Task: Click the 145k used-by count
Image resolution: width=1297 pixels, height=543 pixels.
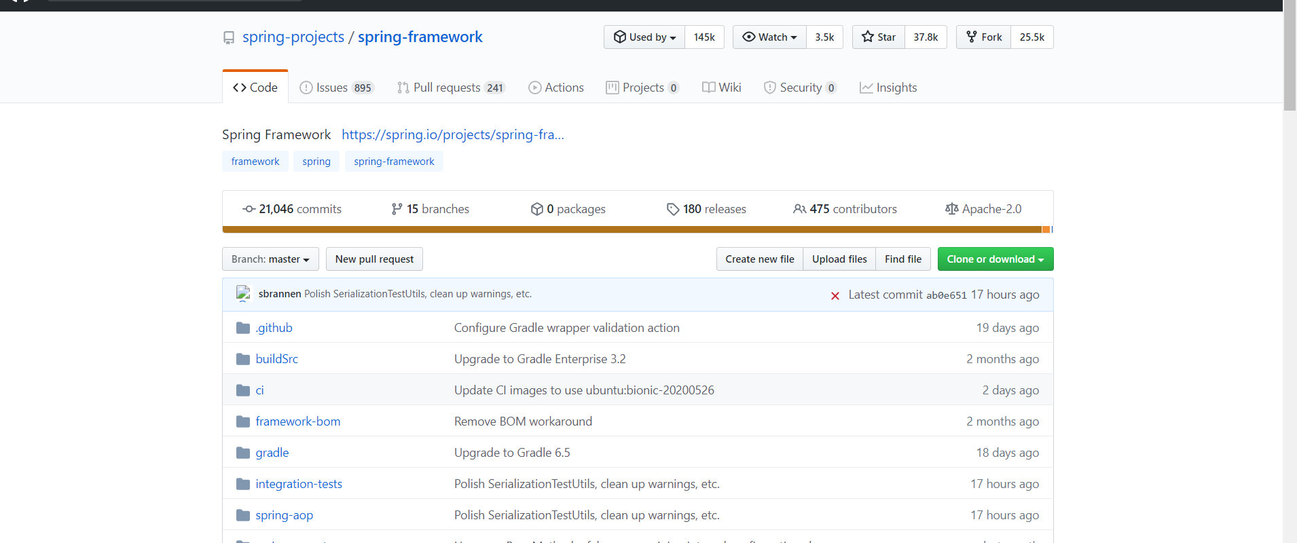Action: [704, 37]
